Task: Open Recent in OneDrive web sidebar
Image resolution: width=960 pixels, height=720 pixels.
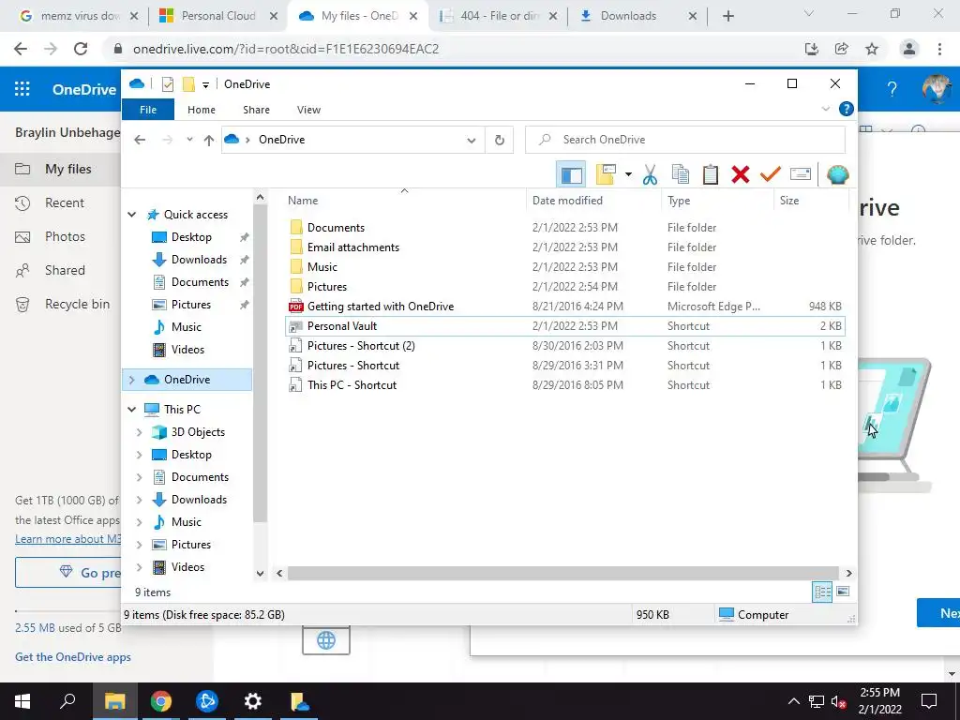Action: point(65,203)
